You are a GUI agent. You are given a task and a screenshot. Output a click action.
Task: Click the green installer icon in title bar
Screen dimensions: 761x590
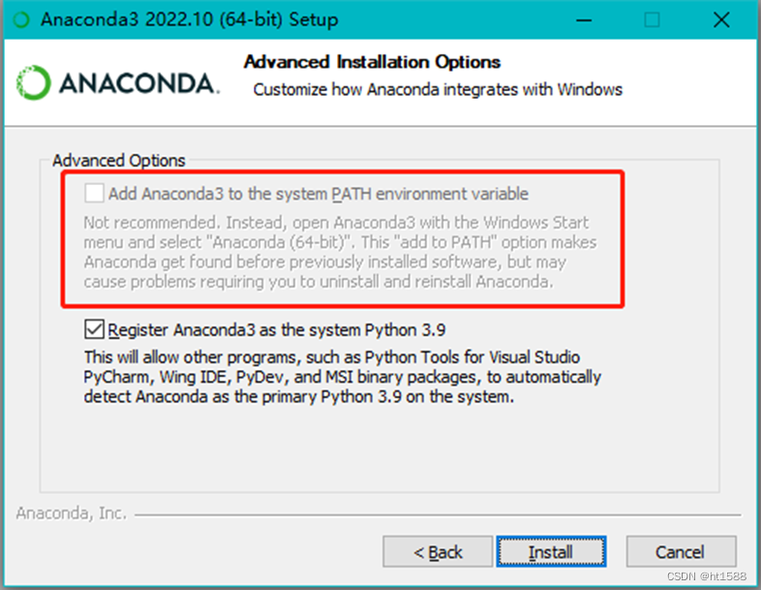click(x=21, y=20)
